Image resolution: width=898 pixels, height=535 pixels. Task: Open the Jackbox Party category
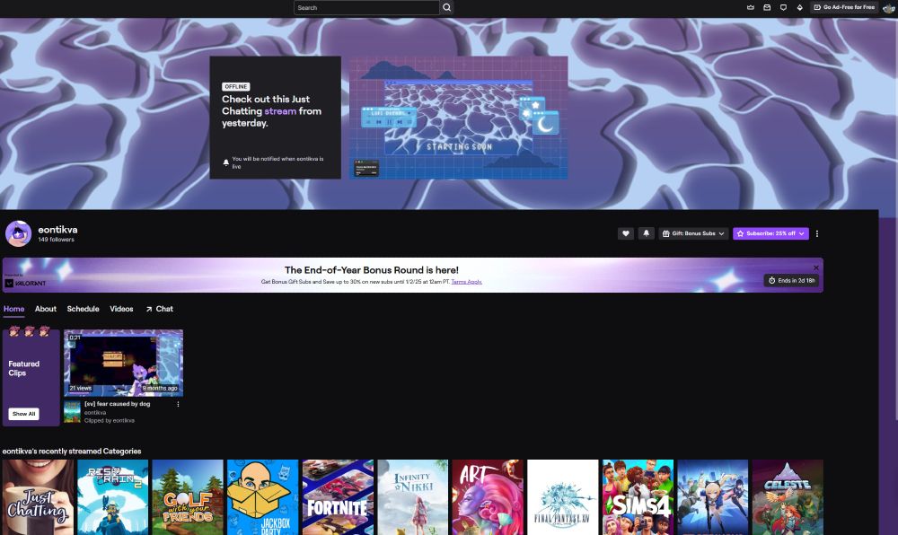coord(263,497)
